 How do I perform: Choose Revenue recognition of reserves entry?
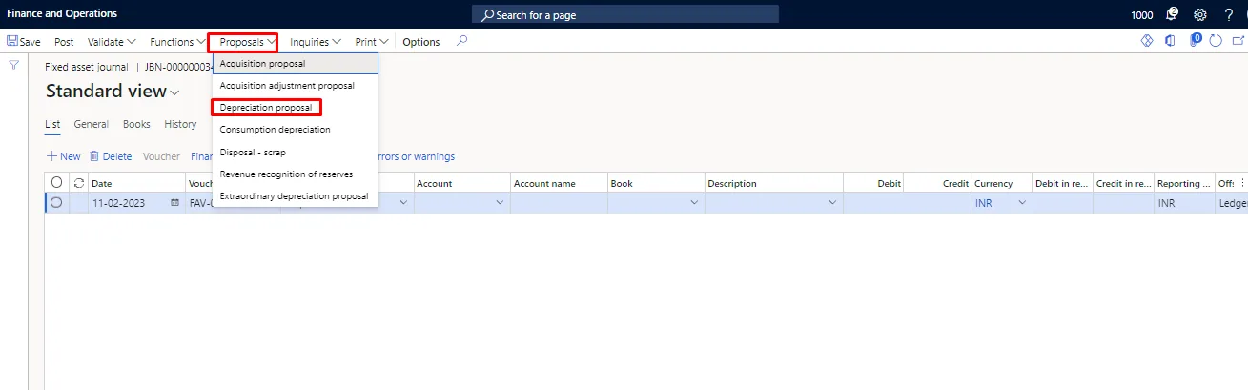click(296, 174)
